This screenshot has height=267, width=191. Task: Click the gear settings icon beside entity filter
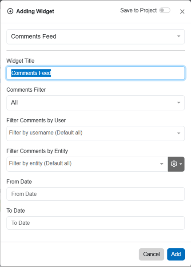(174, 164)
